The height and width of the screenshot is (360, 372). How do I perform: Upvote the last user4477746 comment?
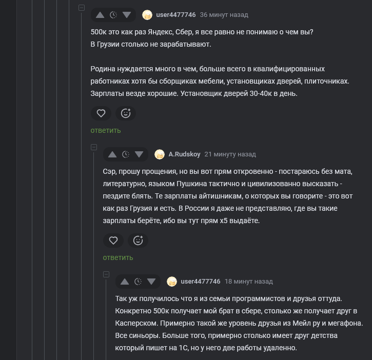click(x=125, y=282)
